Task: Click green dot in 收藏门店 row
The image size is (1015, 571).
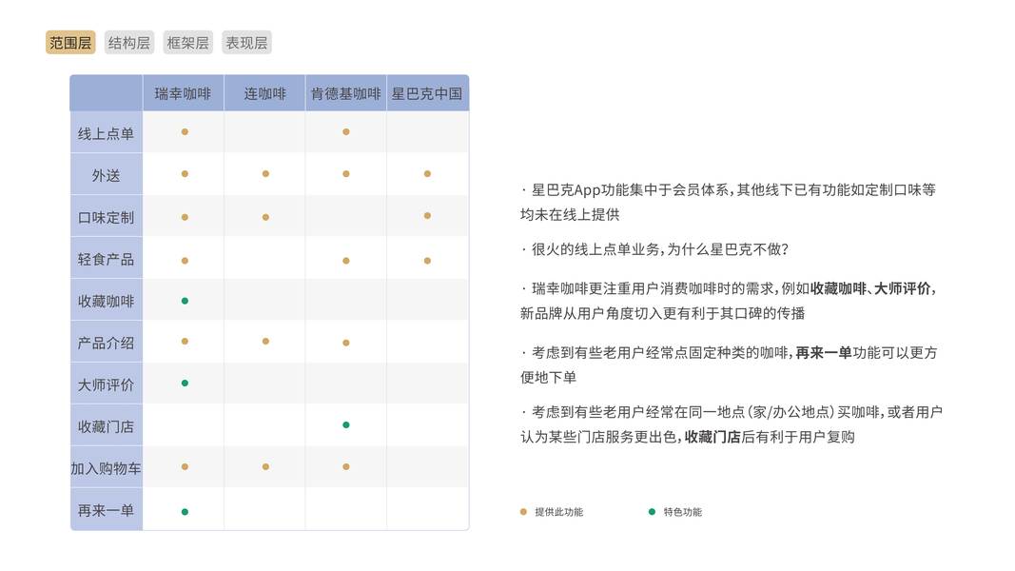Action: pyautogui.click(x=346, y=424)
